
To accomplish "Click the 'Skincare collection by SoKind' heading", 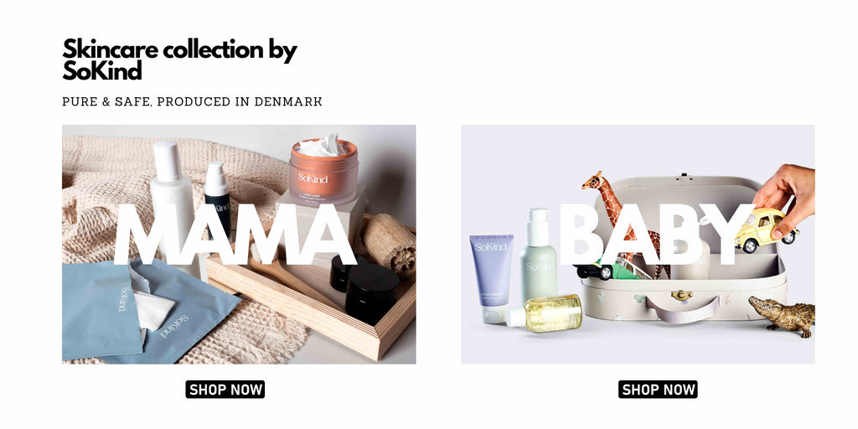I will pos(179,59).
